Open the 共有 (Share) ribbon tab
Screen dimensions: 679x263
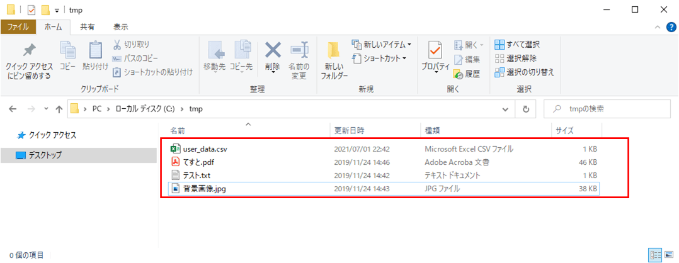coord(87,27)
